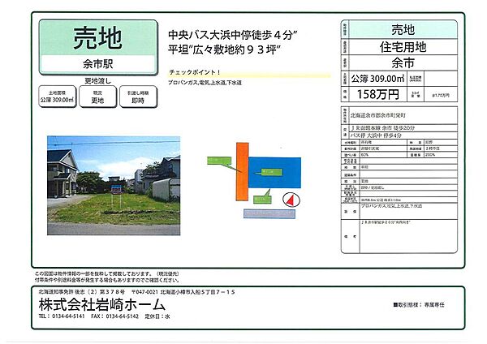Click the 土地面積 公簿 309.00㎡ box
The height and width of the screenshot is (344, 487).
tap(57, 97)
